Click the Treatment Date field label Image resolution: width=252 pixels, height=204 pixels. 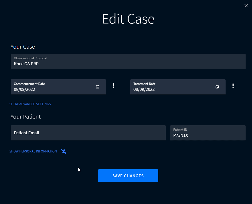(144, 84)
